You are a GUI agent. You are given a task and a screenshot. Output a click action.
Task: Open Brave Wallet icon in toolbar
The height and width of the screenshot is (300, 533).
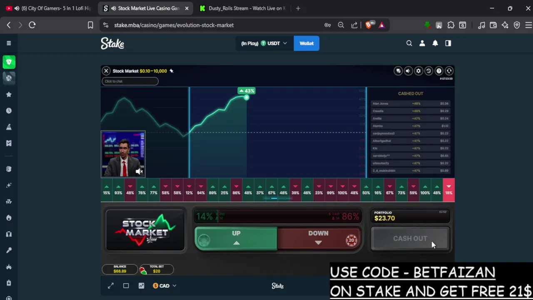[x=493, y=25]
